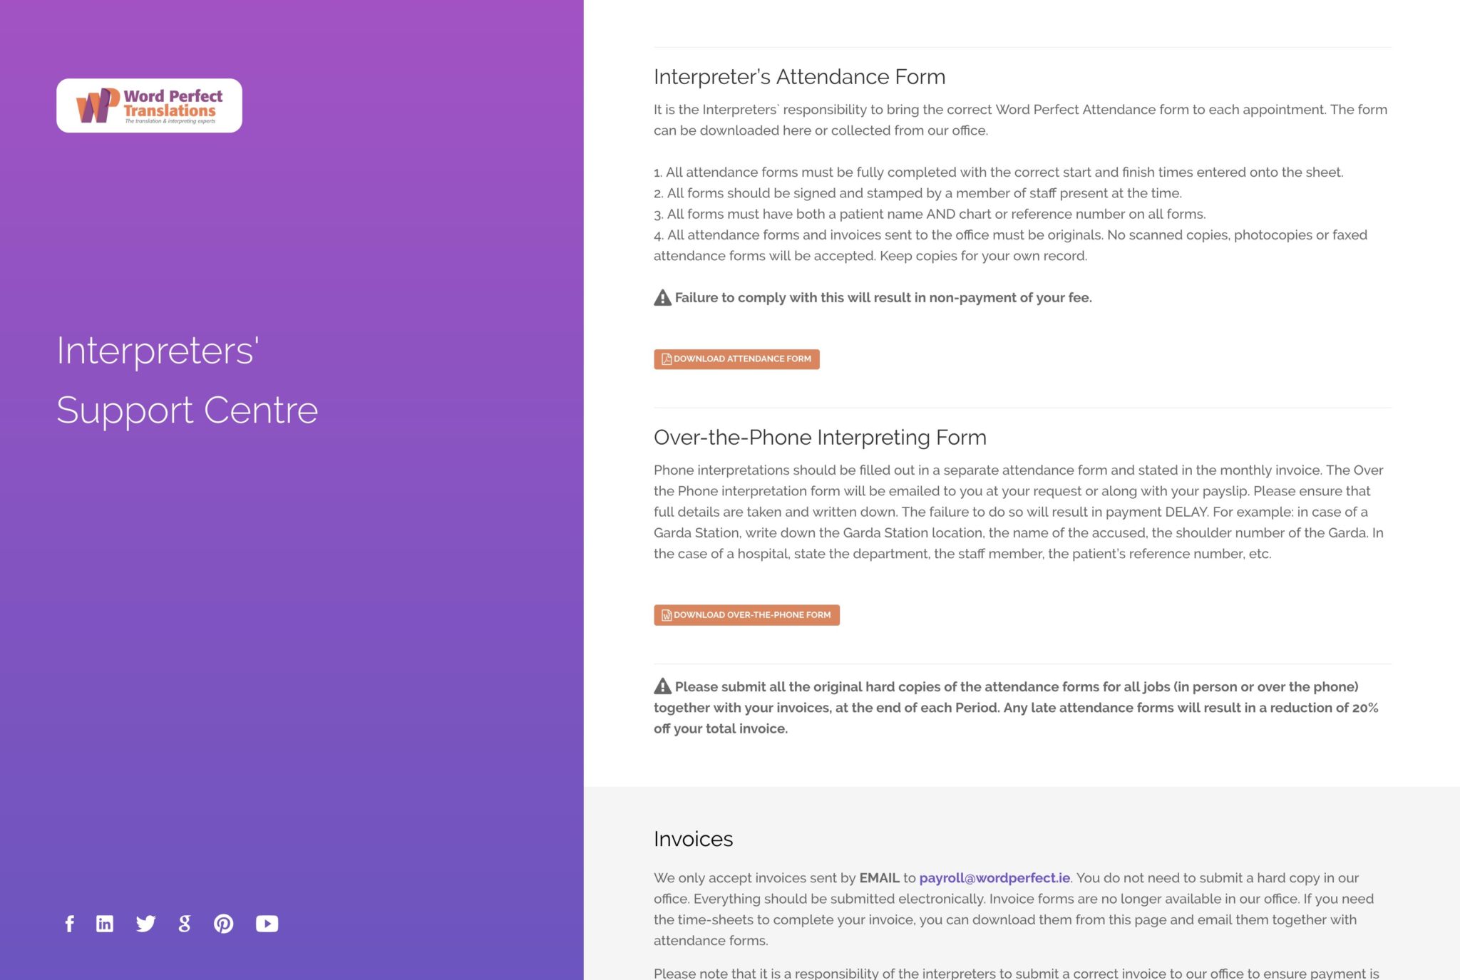1460x980 pixels.
Task: Click the Twitter social media icon
Action: (145, 923)
